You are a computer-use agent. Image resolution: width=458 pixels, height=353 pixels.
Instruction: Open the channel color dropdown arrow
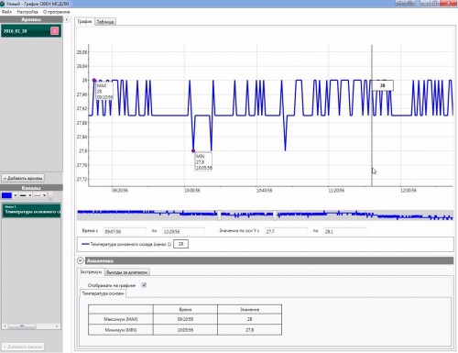[x=16, y=195]
